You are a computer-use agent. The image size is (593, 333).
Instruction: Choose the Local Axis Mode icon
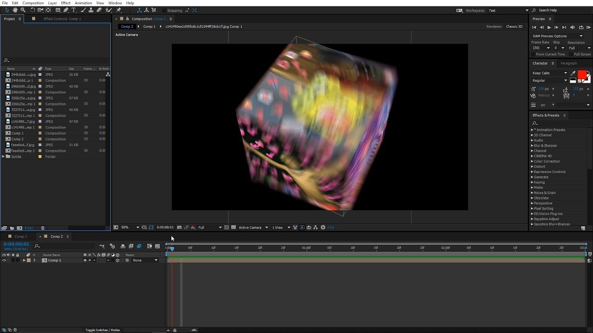(x=139, y=10)
